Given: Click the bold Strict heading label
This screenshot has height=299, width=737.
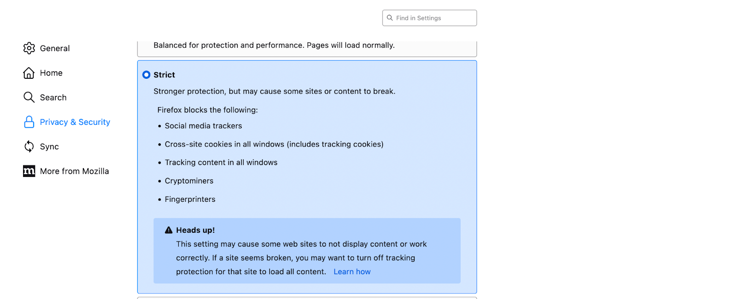Looking at the screenshot, I should tap(164, 75).
